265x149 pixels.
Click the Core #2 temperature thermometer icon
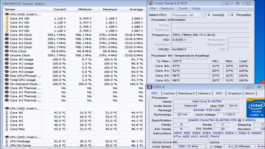pyautogui.click(x=7, y=120)
